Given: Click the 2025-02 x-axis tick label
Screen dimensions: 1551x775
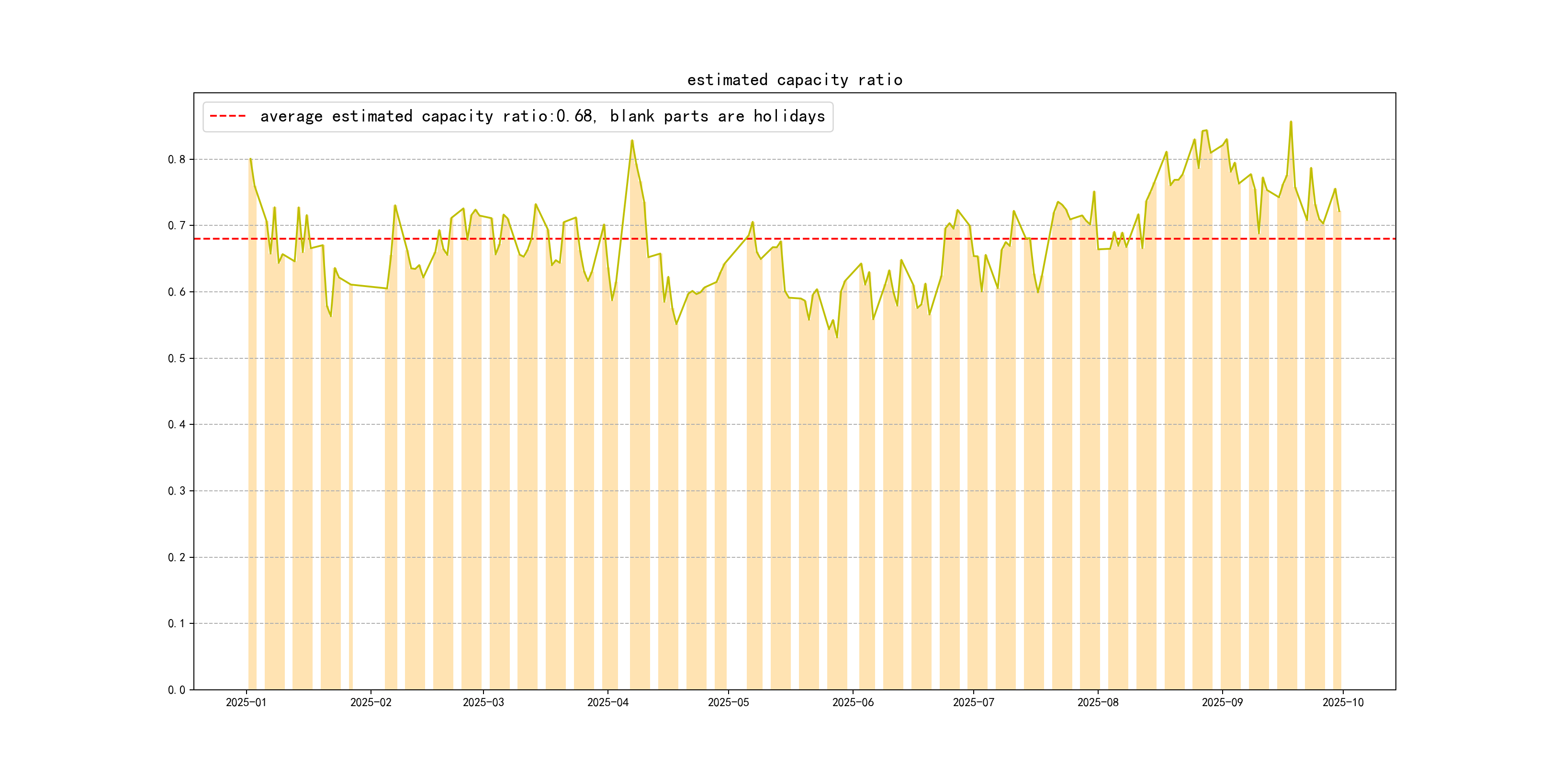Looking at the screenshot, I should coord(371,702).
